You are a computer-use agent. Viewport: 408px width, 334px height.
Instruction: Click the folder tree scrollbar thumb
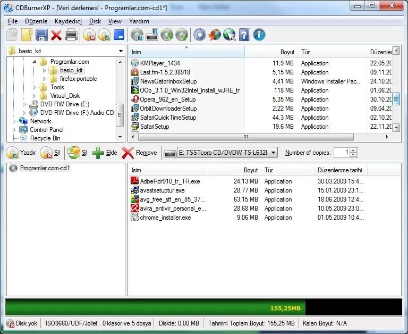(x=120, y=115)
